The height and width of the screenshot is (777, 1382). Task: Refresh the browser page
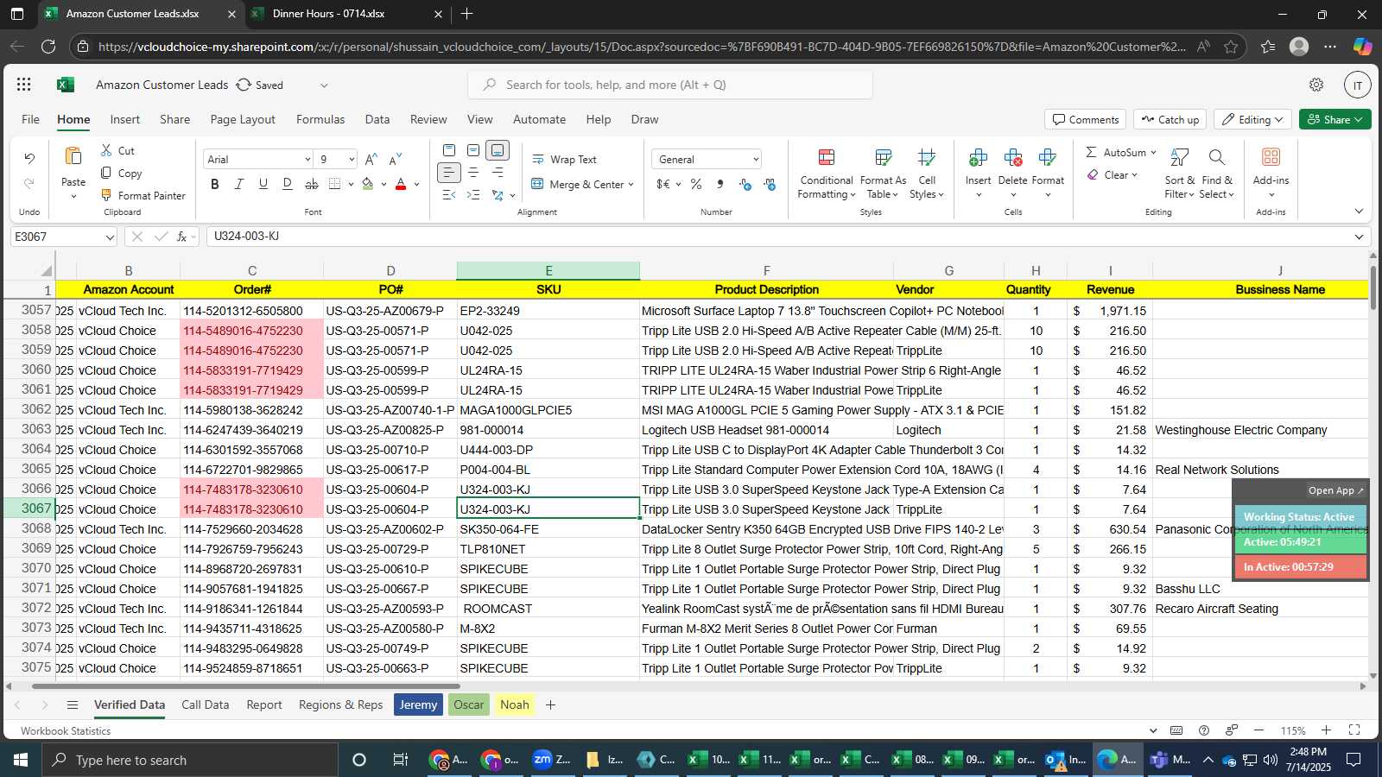coord(48,47)
